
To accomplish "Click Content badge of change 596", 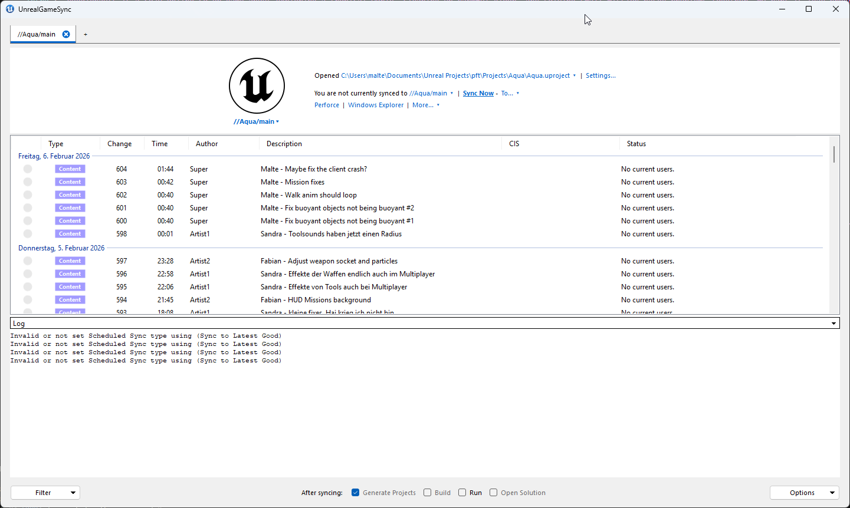I will point(70,274).
